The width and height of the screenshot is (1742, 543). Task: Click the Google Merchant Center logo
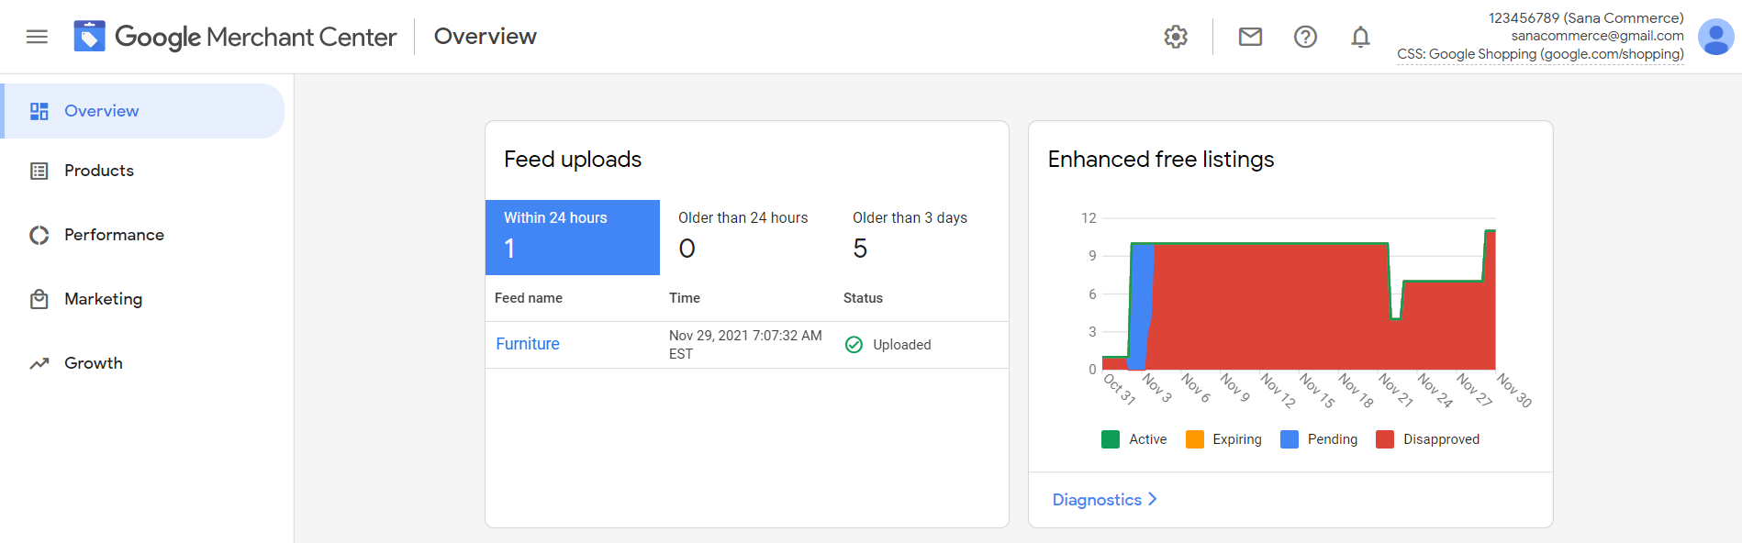point(235,37)
